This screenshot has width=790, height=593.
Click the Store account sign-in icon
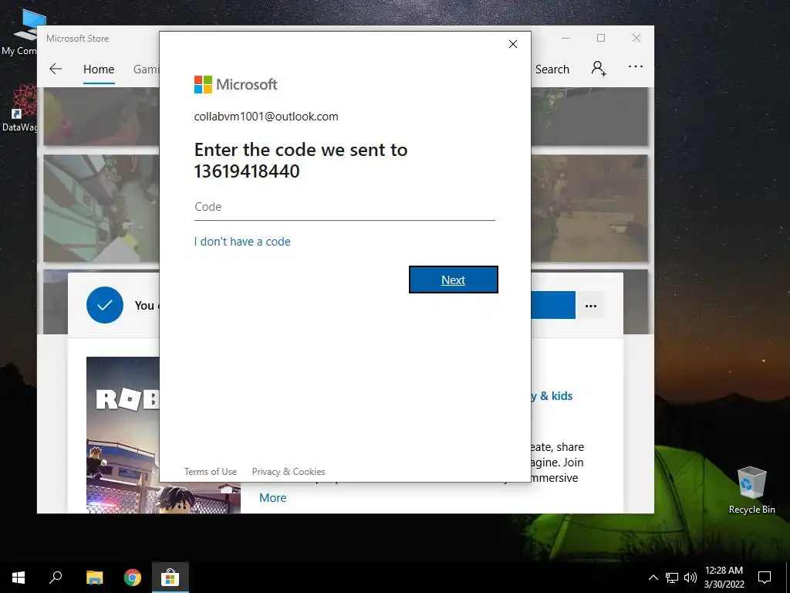click(599, 68)
